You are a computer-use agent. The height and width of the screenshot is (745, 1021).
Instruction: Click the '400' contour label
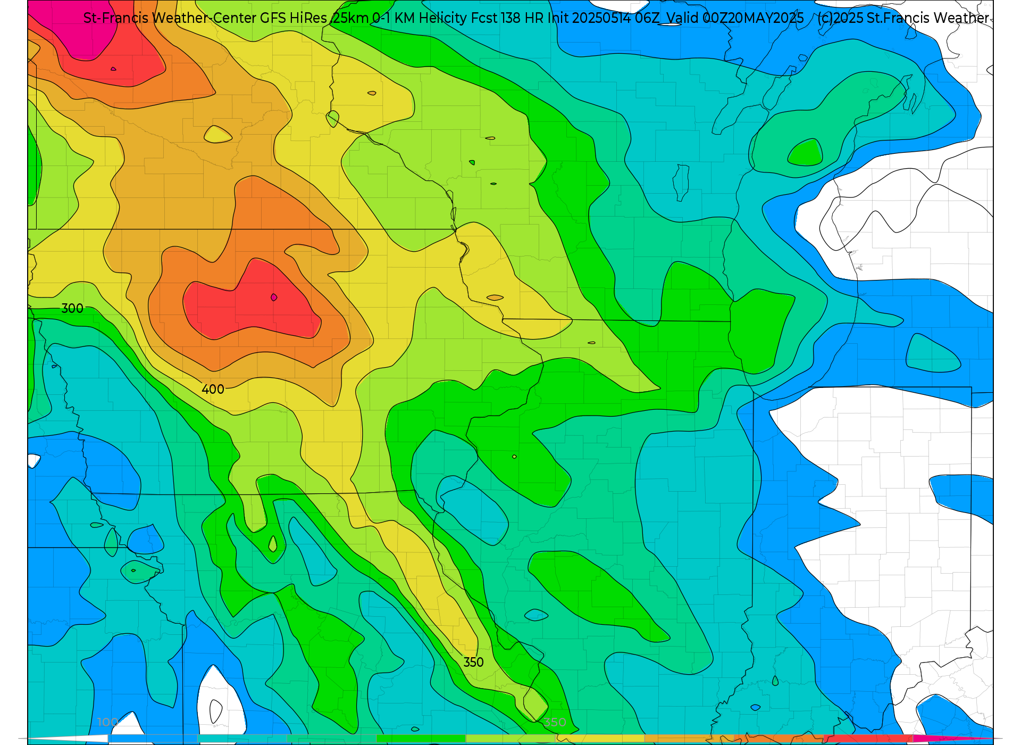(213, 390)
